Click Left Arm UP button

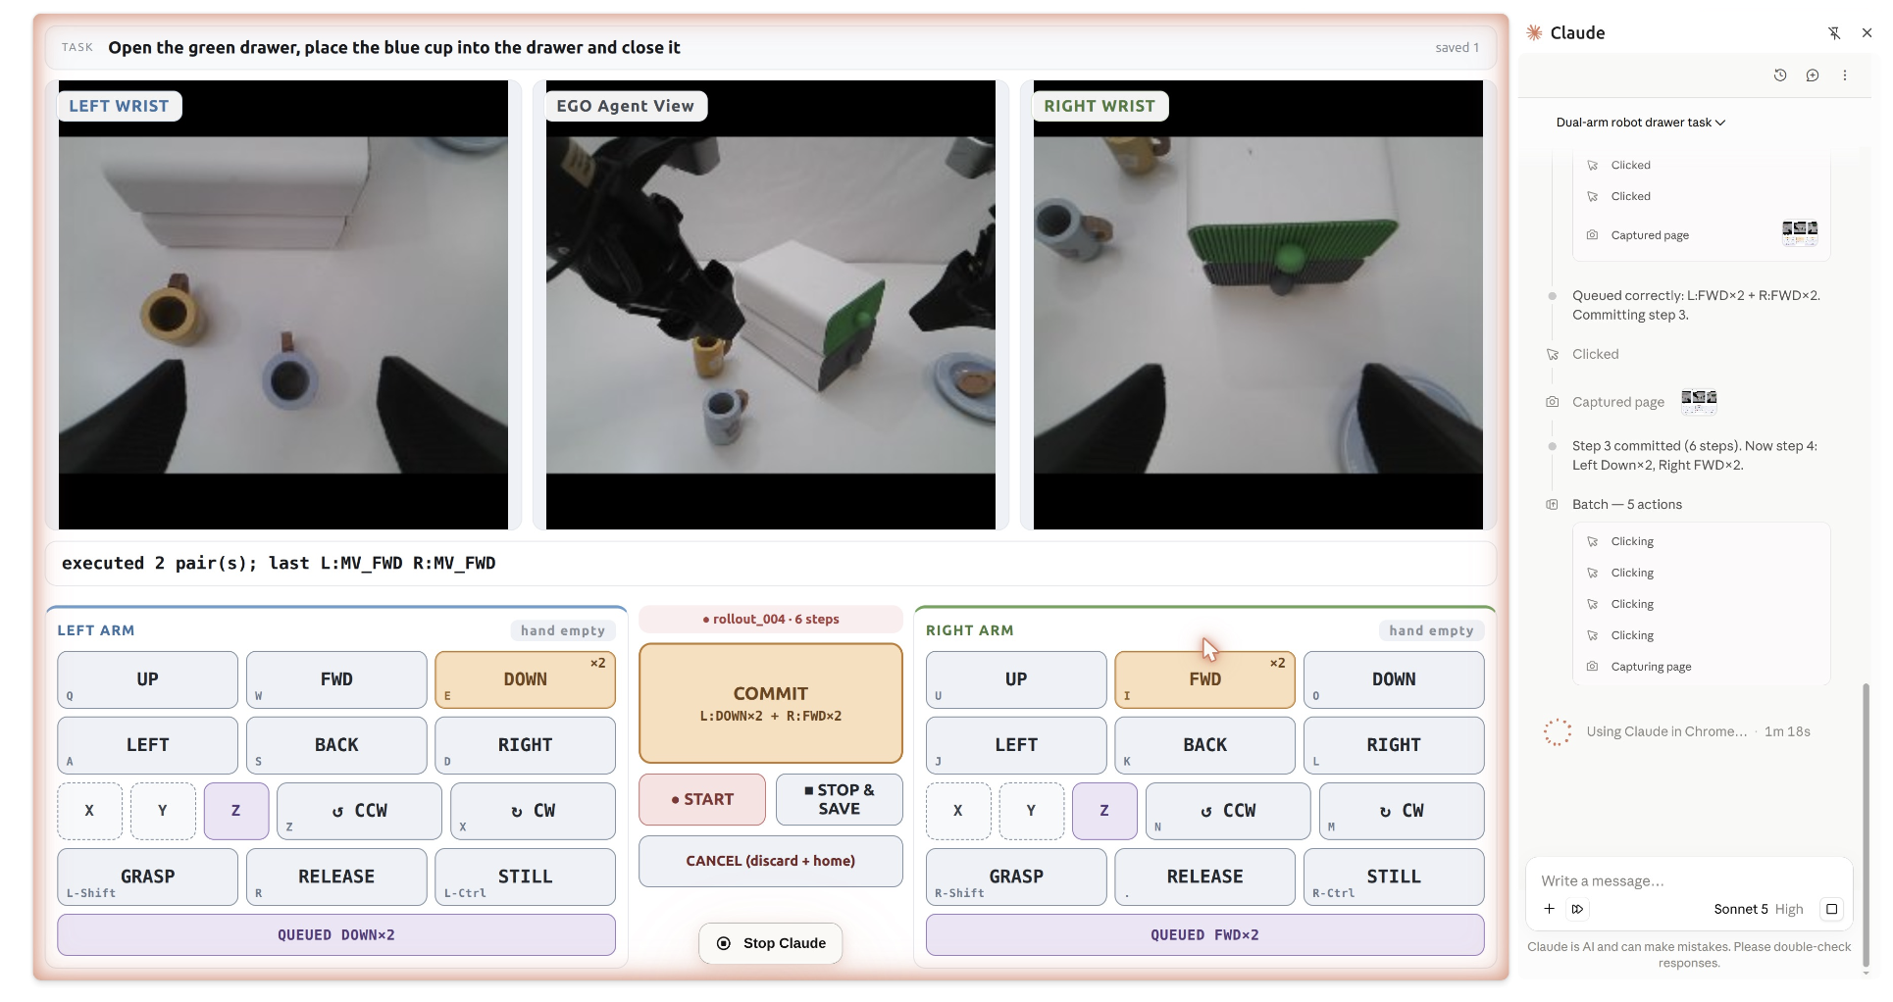coord(148,679)
